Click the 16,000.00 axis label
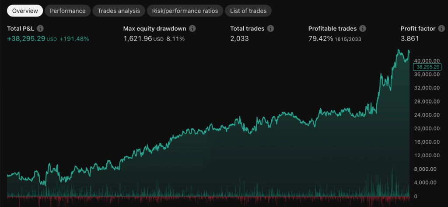The height and width of the screenshot is (207, 448). (x=427, y=142)
